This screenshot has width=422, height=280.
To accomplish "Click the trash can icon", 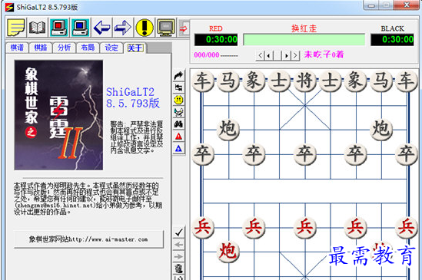I will (179, 268).
